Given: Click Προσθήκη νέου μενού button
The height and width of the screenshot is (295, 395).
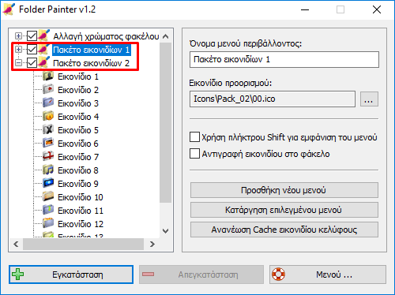Looking at the screenshot, I should pos(284,190).
